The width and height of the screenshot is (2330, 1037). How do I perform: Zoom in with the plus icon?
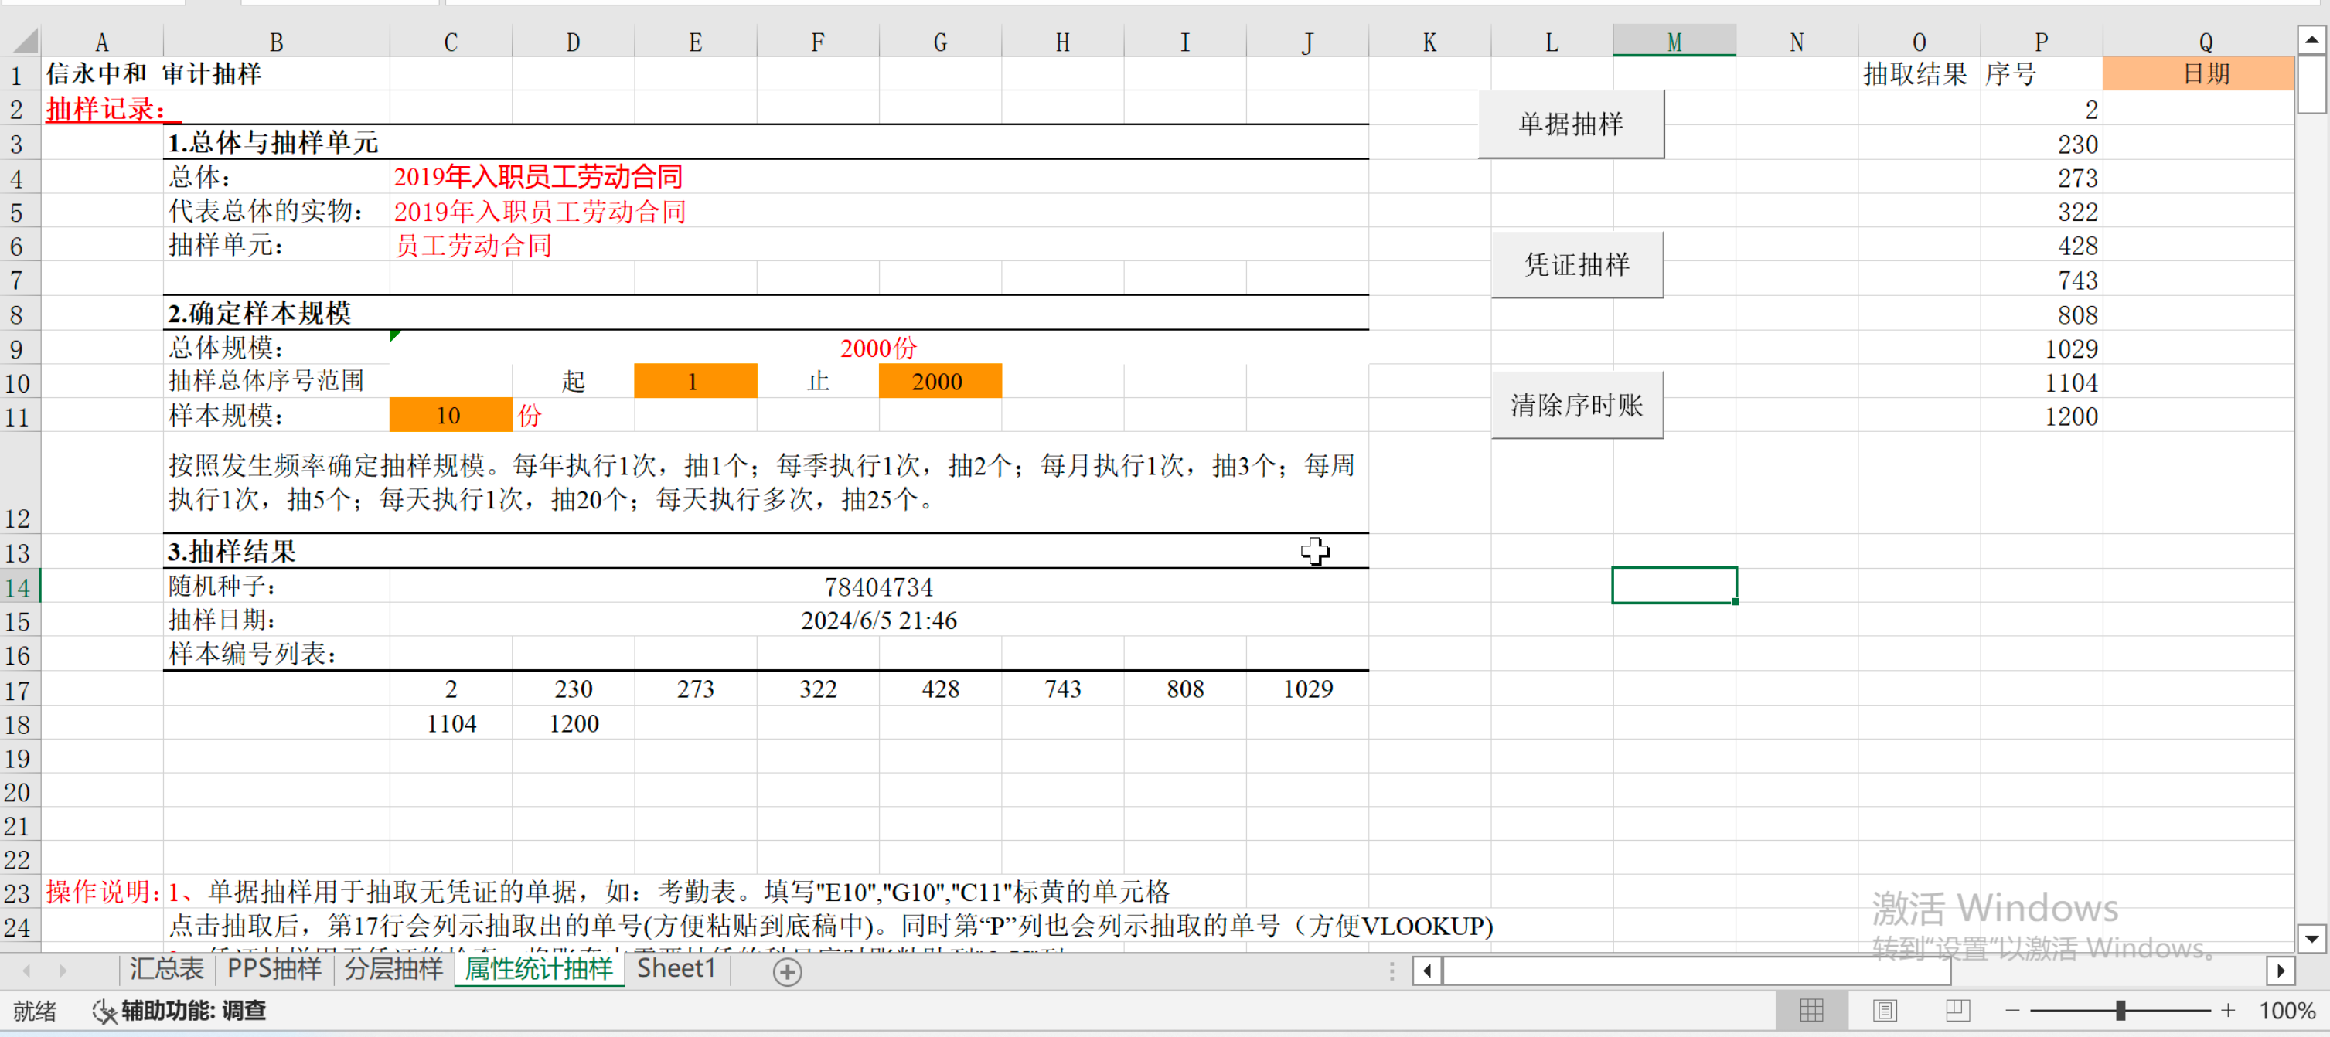pyautogui.click(x=2228, y=1010)
